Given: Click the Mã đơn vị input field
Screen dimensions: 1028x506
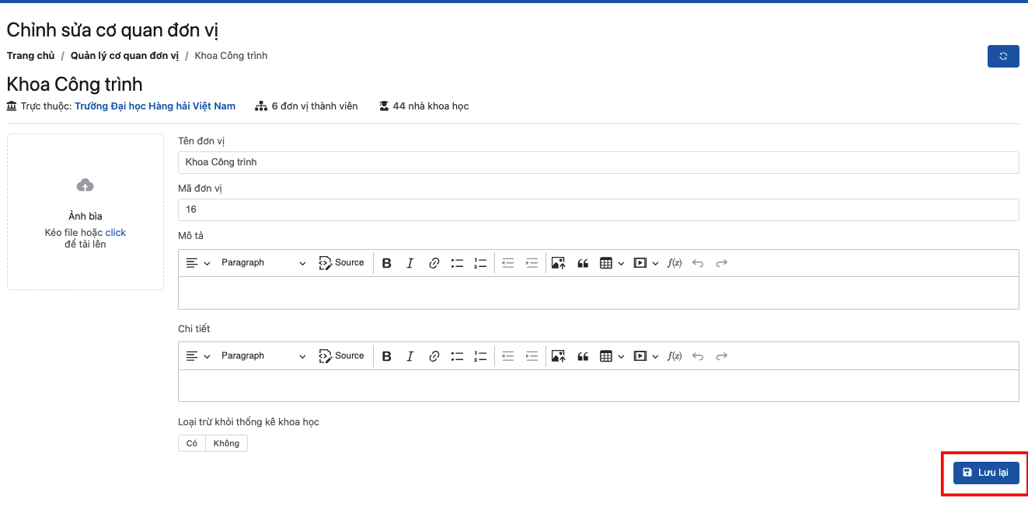Looking at the screenshot, I should [598, 210].
